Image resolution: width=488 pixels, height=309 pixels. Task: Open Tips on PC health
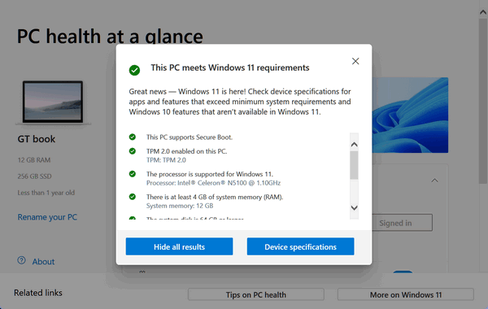coord(256,294)
